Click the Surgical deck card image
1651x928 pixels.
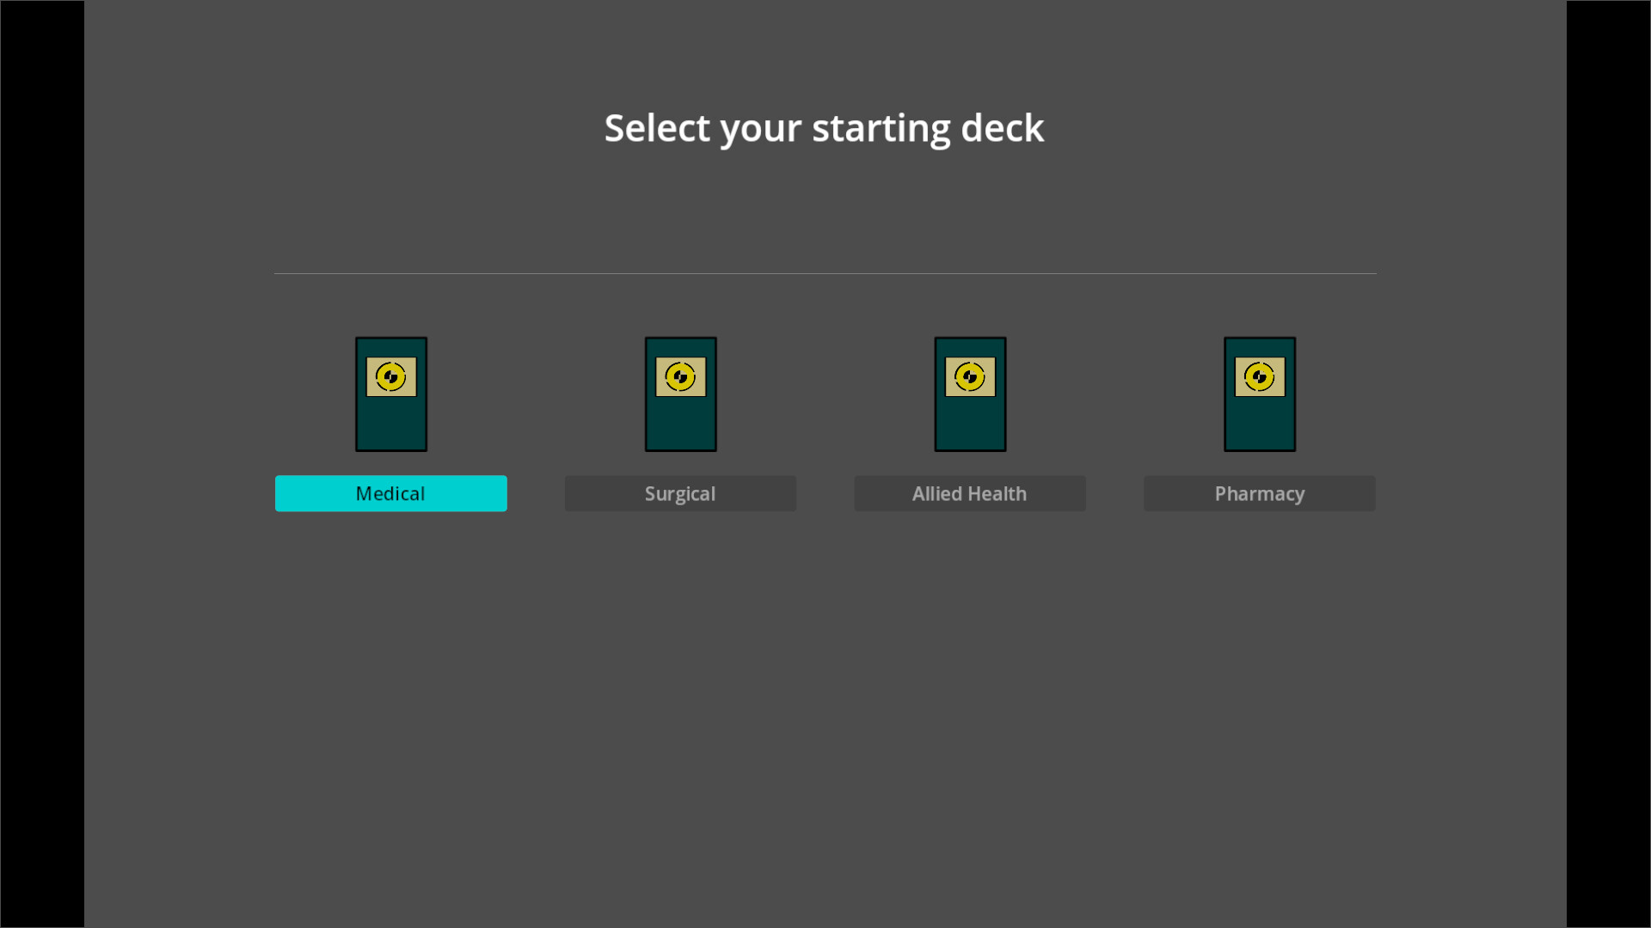[x=680, y=394]
